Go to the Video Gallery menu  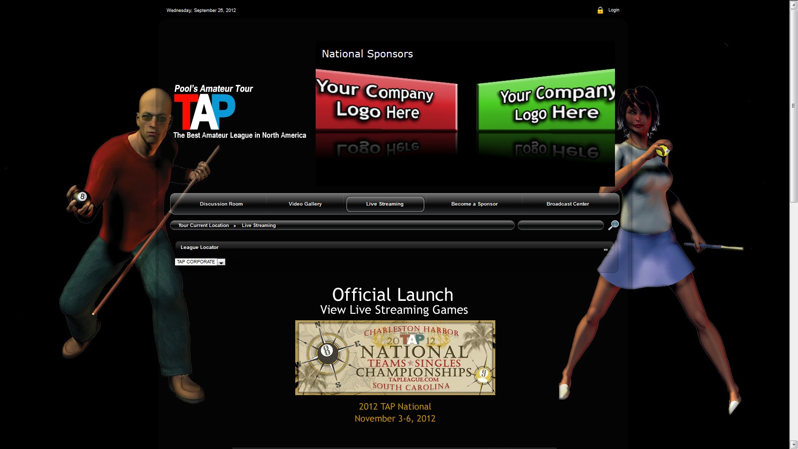305,204
